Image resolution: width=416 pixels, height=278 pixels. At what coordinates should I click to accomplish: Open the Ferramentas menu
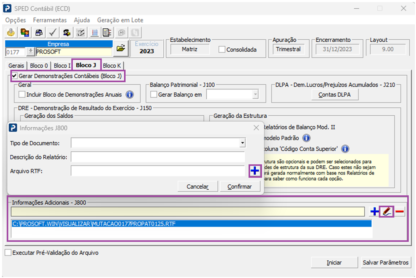click(x=50, y=20)
